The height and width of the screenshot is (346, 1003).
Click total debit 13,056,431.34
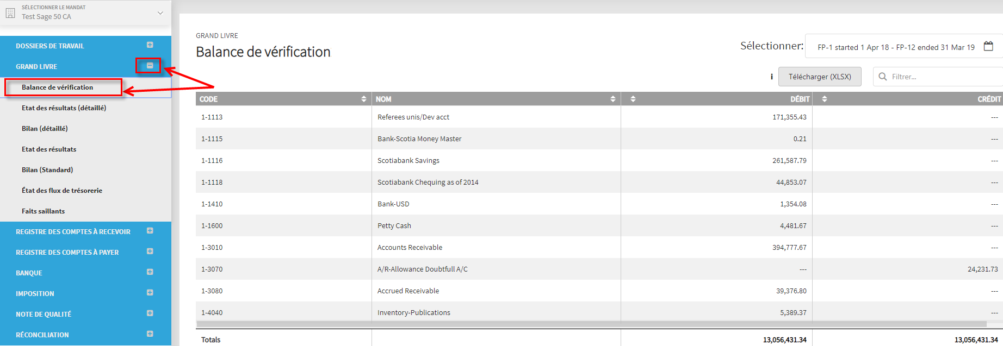[785, 339]
